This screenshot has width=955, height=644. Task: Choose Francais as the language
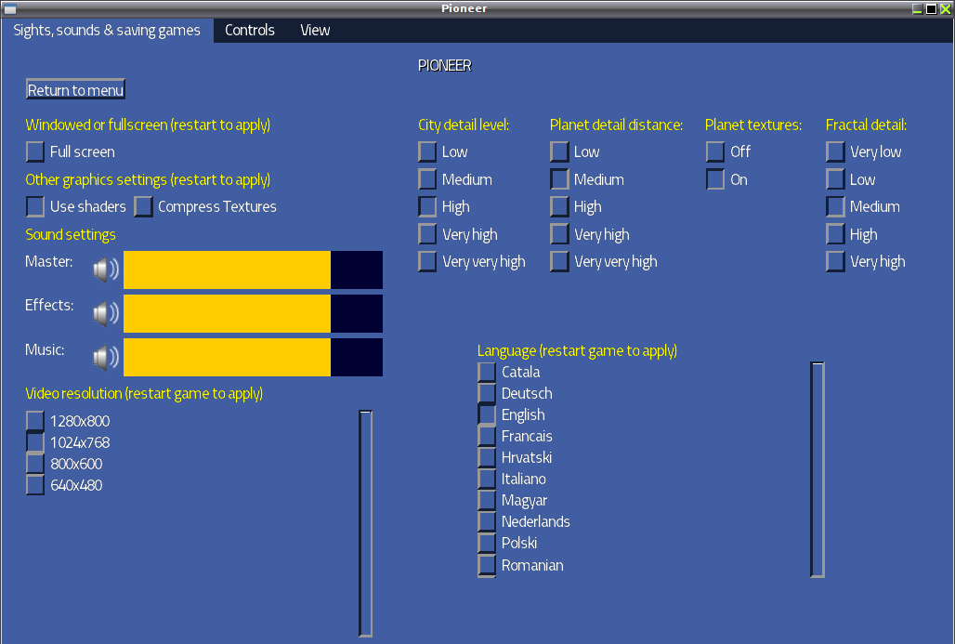487,436
